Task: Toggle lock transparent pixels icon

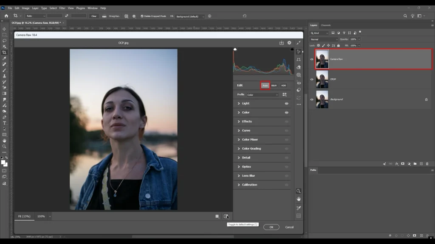Action: (319, 45)
